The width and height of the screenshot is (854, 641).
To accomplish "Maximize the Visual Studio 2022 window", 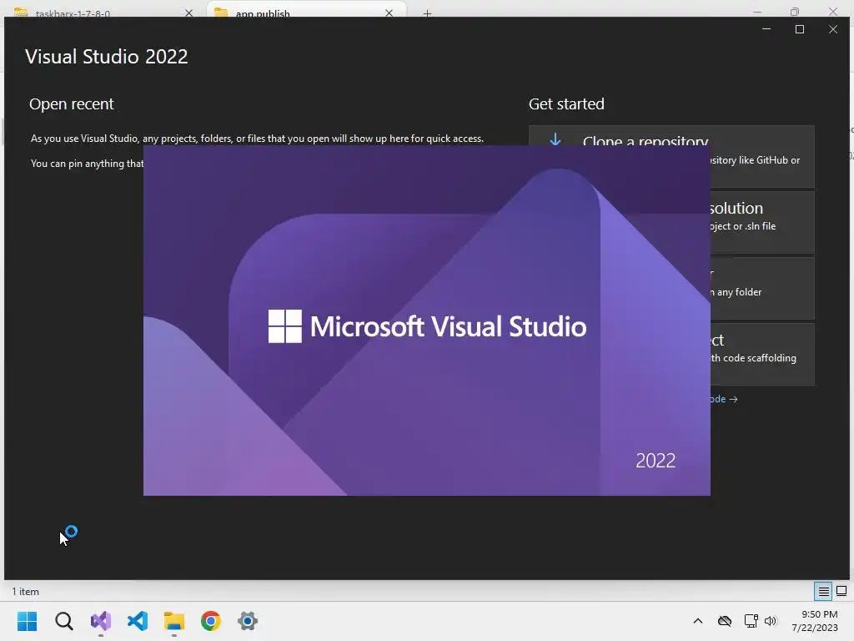I will click(800, 29).
